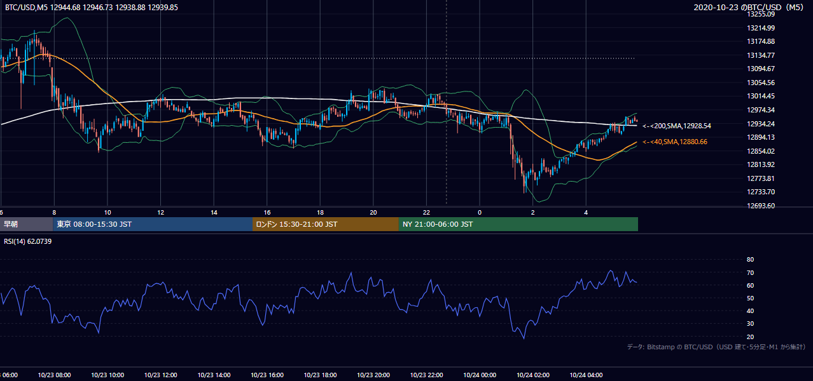The height and width of the screenshot is (381, 813).
Task: Click RSI axis level 70
Action: point(750,272)
